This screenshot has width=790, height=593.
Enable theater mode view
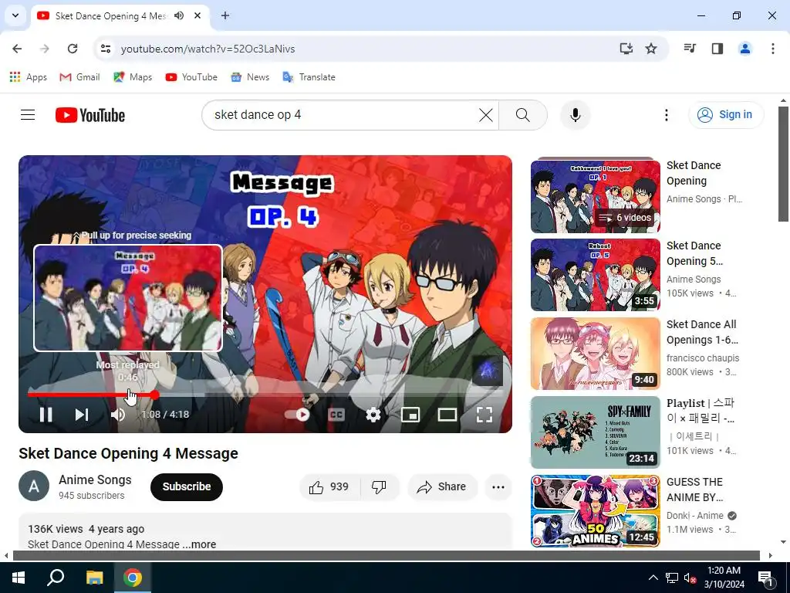coord(447,415)
